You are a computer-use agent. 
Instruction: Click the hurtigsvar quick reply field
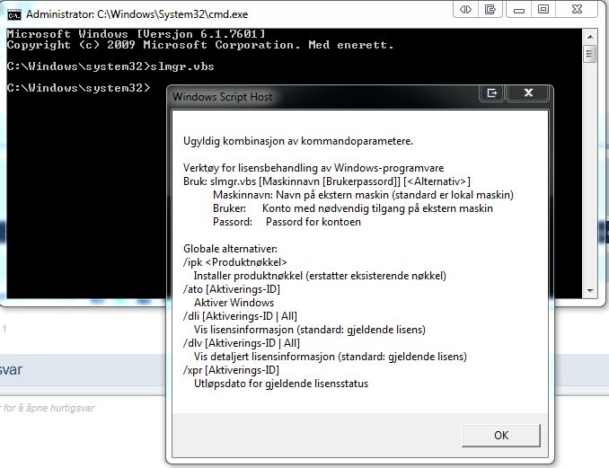click(48, 408)
